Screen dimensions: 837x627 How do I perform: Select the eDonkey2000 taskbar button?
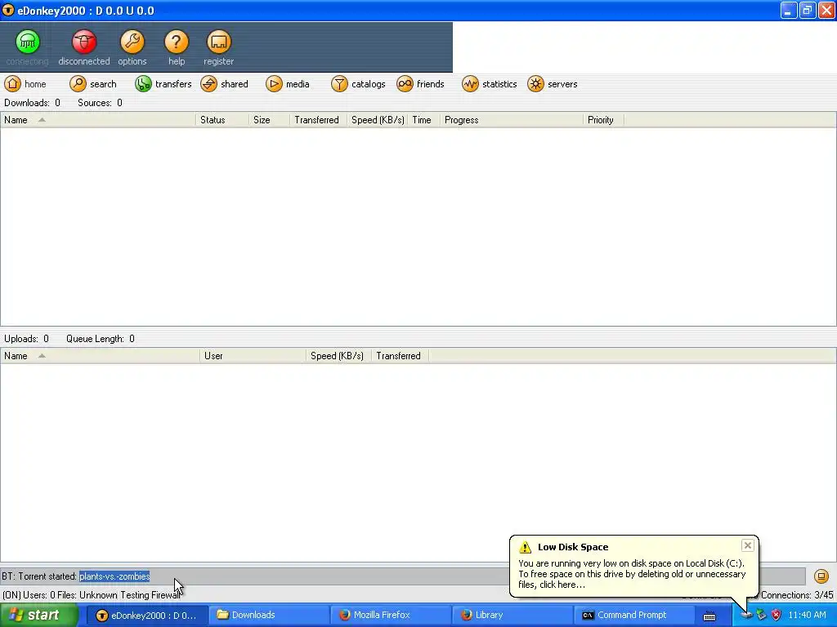147,616
